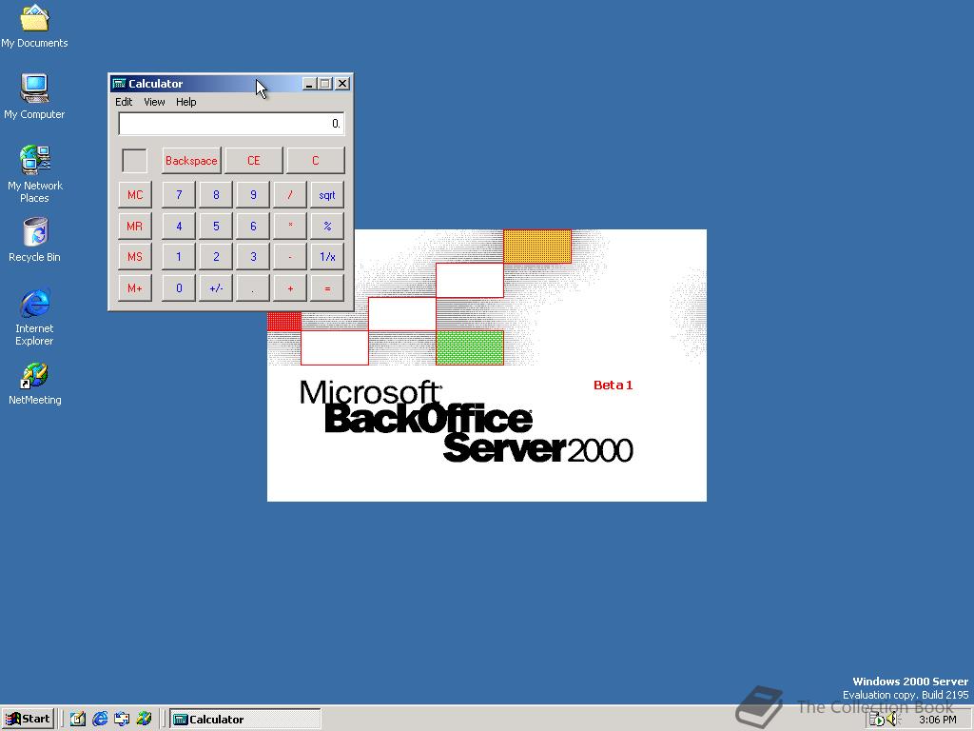Click the CE clear entry button
This screenshot has height=731, width=974.
tap(253, 160)
